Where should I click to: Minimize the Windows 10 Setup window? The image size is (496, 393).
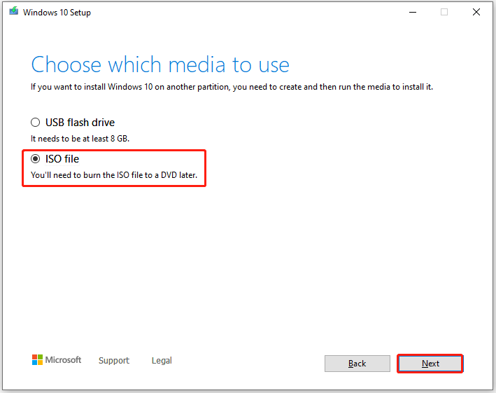(411, 12)
